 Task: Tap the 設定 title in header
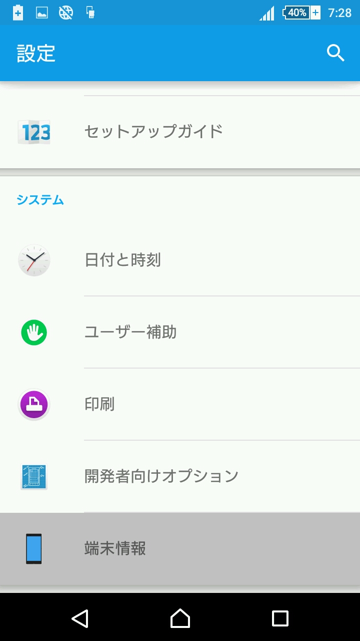click(36, 53)
